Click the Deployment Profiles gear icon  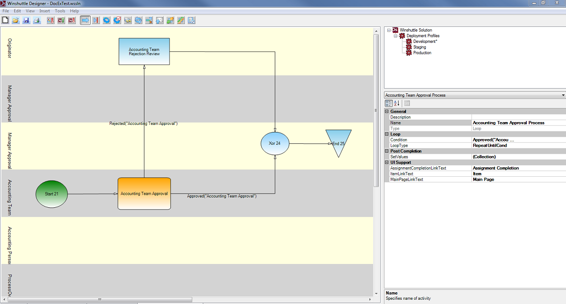[402, 36]
